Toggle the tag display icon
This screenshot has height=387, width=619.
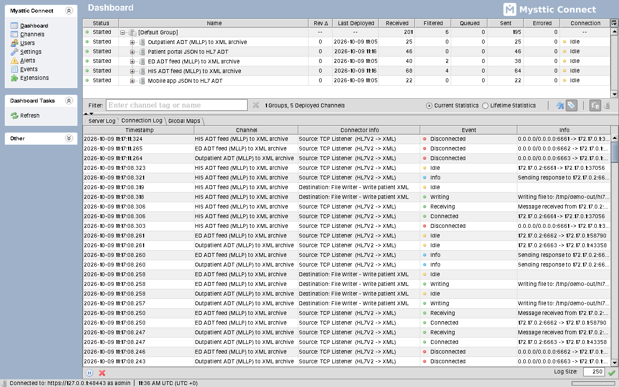point(572,105)
